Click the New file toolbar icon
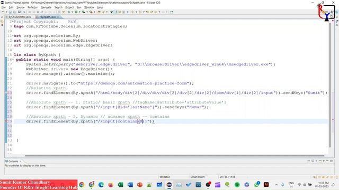The height and width of the screenshot is (190, 339). point(3,12)
